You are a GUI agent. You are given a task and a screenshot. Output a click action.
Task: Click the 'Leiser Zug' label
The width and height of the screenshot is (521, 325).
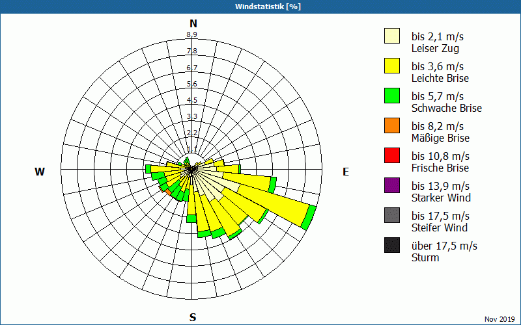coord(435,48)
